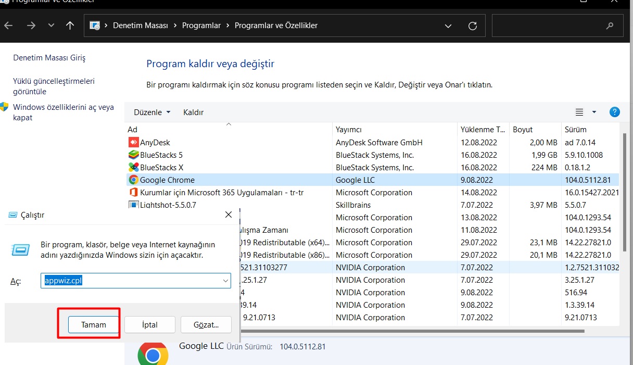Select the AnyDesk application icon
This screenshot has height=365, width=633.
(x=133, y=142)
